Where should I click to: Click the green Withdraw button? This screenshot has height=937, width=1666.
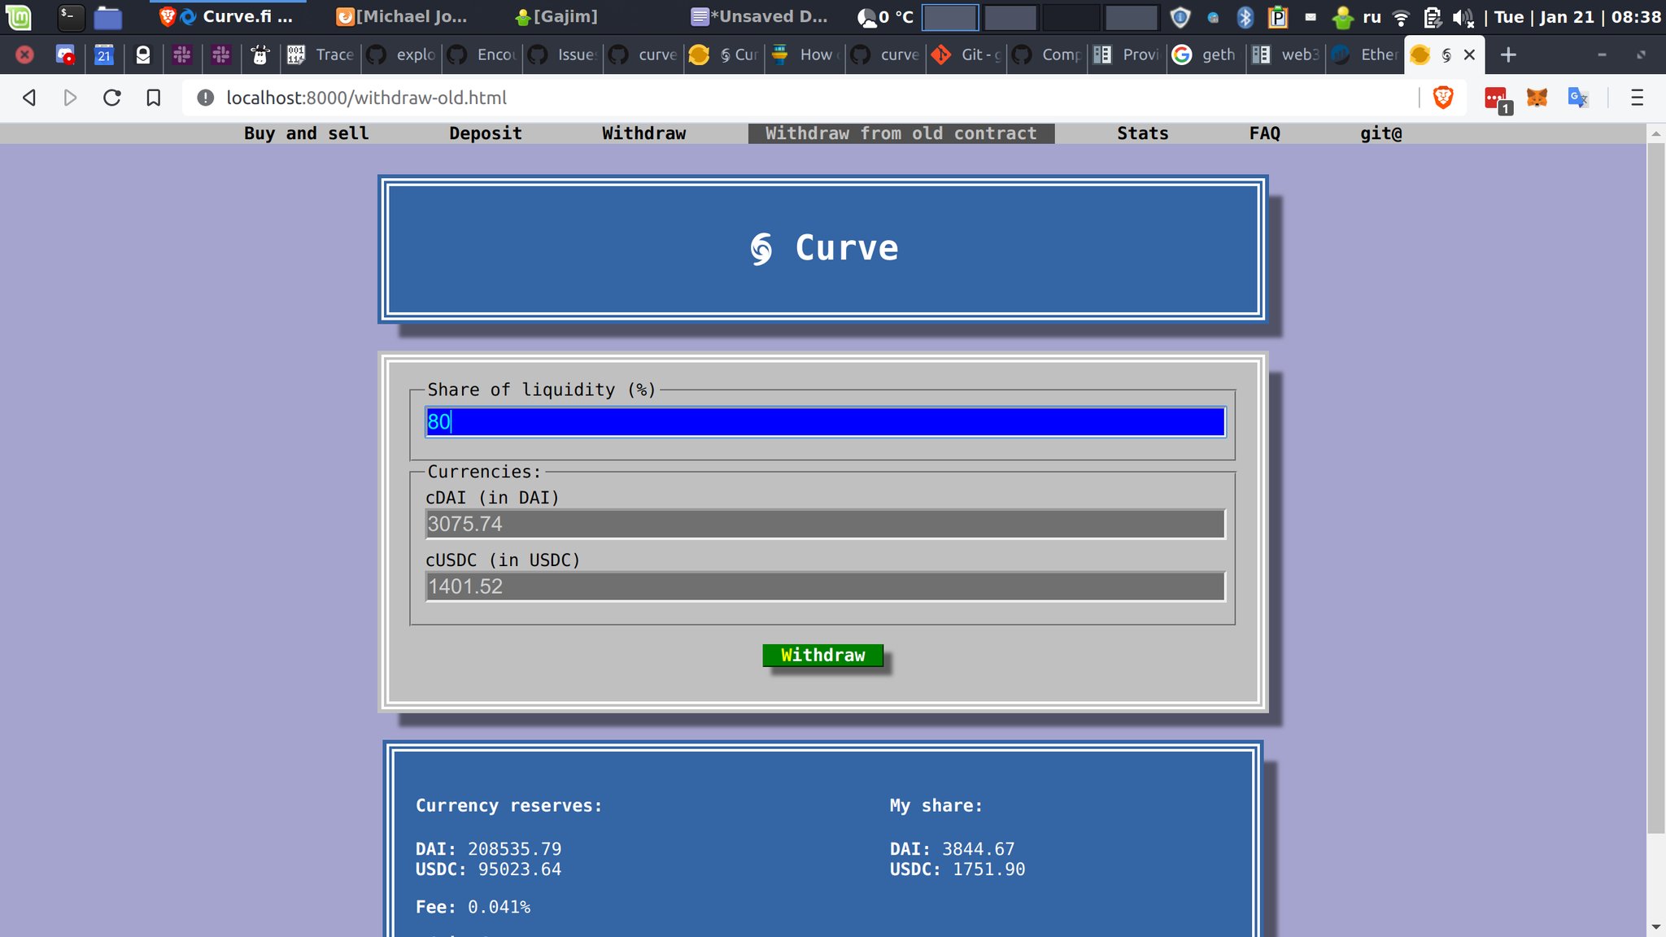[822, 656]
